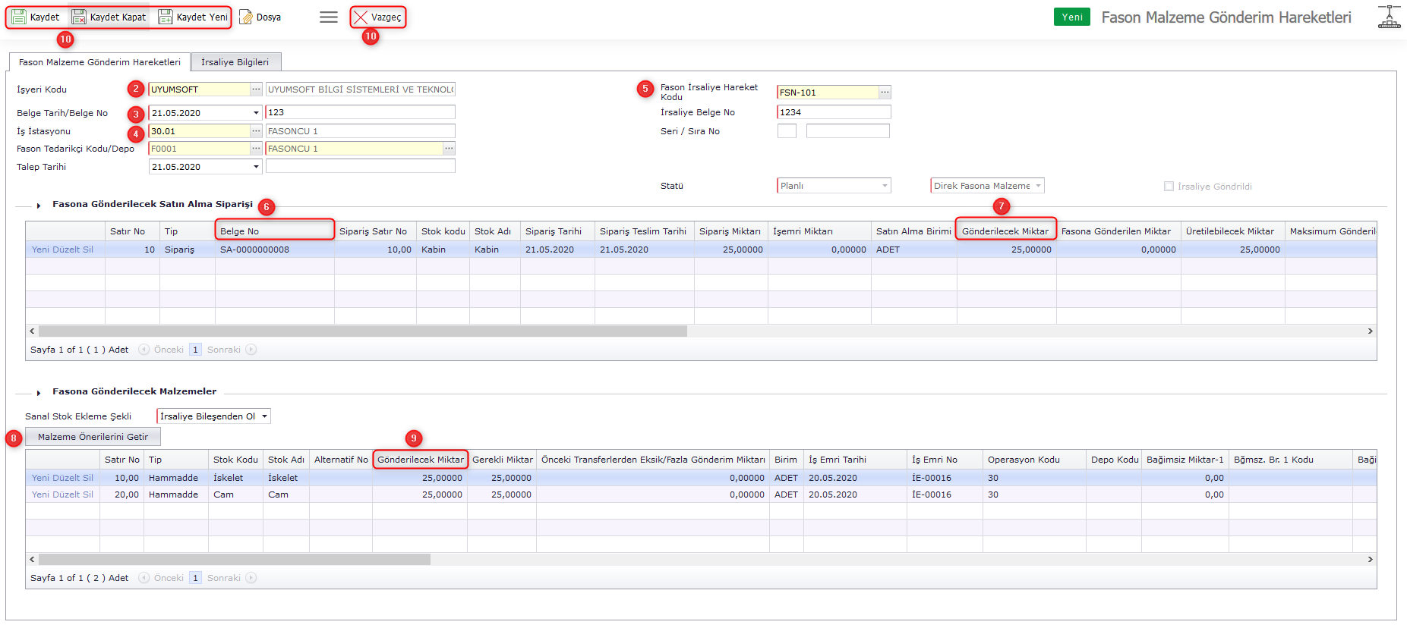The image size is (1407, 628).
Task: Toggle the İrsaliye Göndrildi checkbox
Action: coord(1169,187)
